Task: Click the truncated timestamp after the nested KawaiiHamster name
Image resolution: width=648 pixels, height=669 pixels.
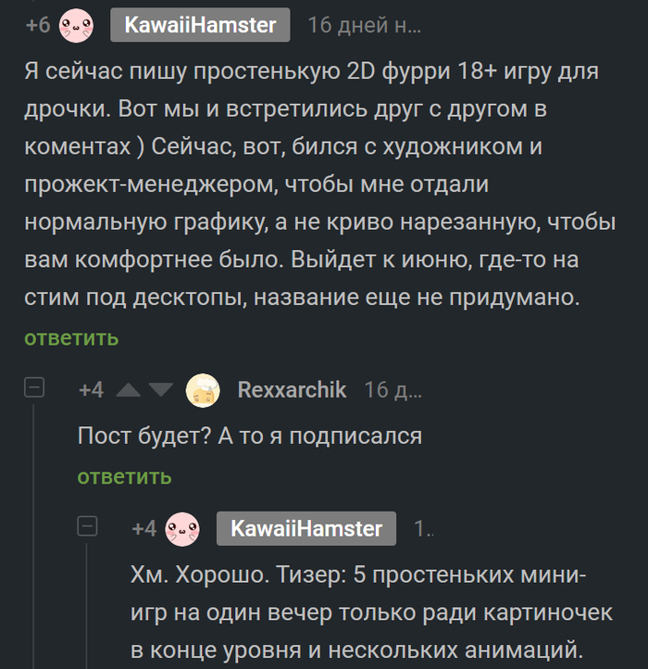Action: [423, 529]
